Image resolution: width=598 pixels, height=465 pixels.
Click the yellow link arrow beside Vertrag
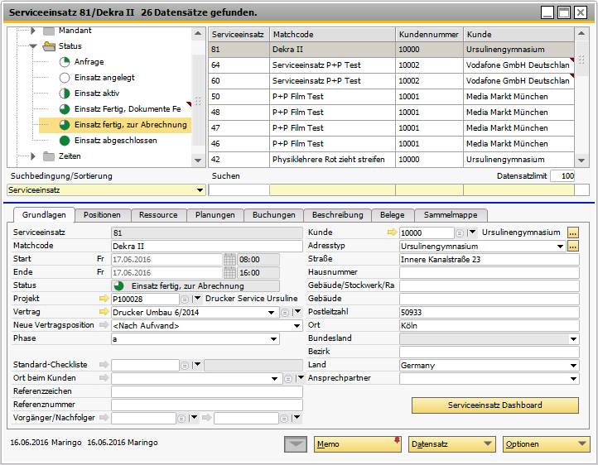pos(104,312)
